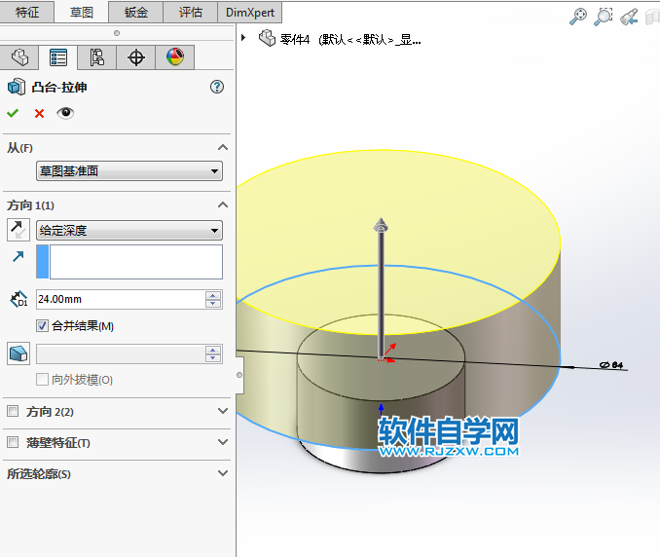Screen dimensions: 660x557
Task: Open the ConfigurationManager tab icon
Action: (x=96, y=57)
